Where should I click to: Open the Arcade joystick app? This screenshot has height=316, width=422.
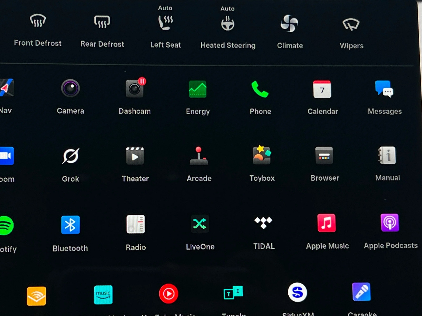199,156
